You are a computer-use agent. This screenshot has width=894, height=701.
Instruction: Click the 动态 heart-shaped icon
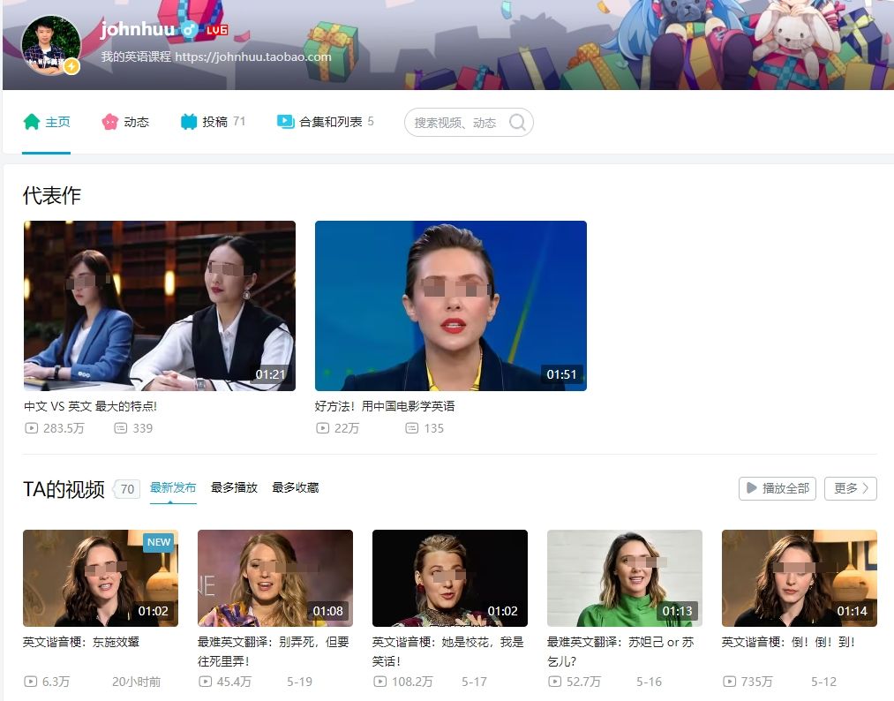[109, 121]
